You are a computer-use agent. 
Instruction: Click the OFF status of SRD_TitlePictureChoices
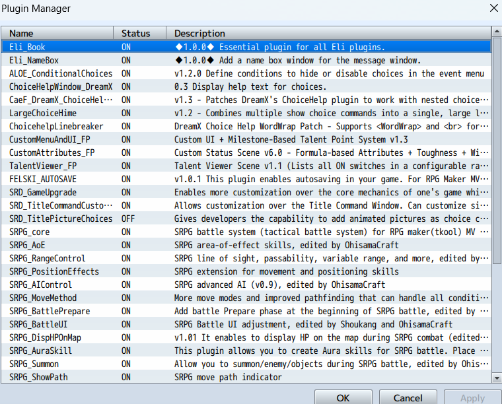point(128,219)
